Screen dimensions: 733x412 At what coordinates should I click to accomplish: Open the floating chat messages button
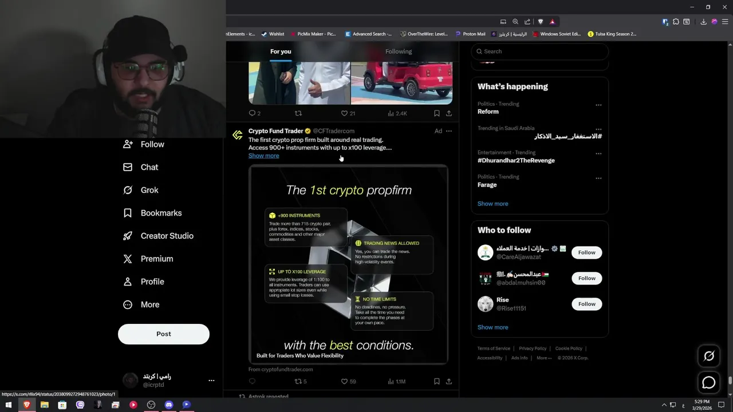[709, 383]
